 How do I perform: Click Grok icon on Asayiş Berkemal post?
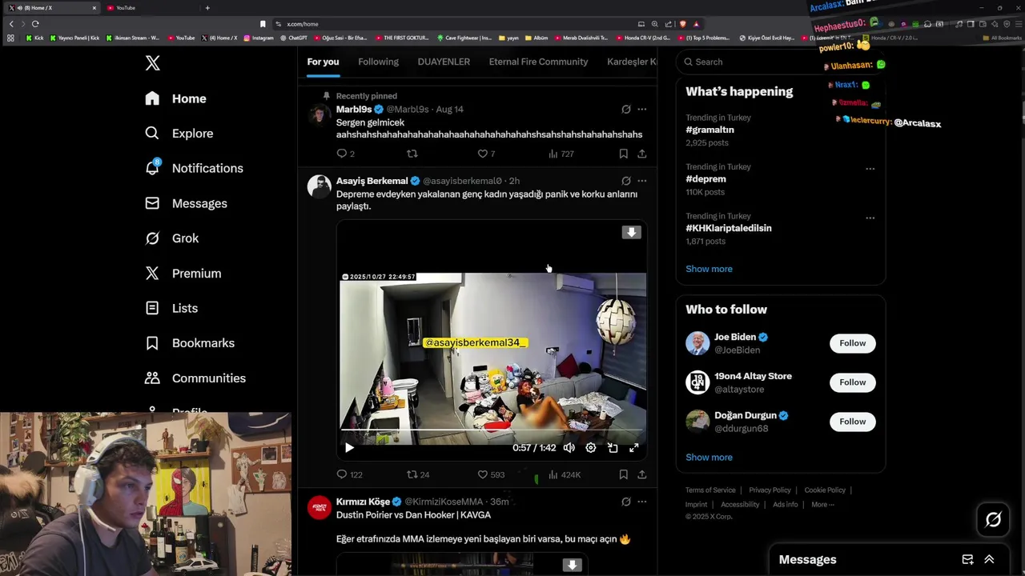click(626, 181)
